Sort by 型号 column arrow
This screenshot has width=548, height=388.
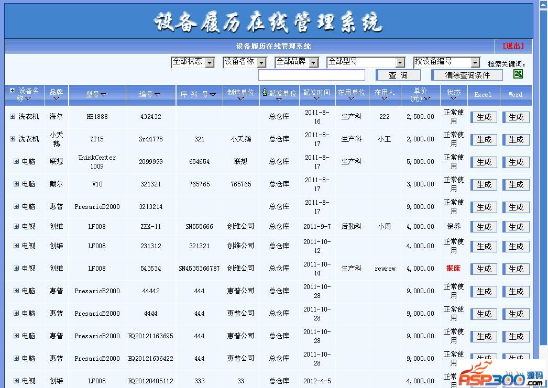click(103, 95)
